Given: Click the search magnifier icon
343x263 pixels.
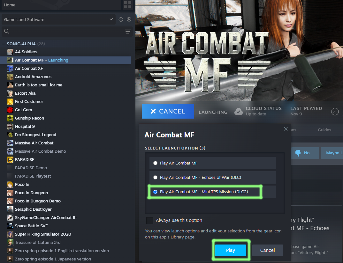Looking at the screenshot, I should [x=7, y=31].
